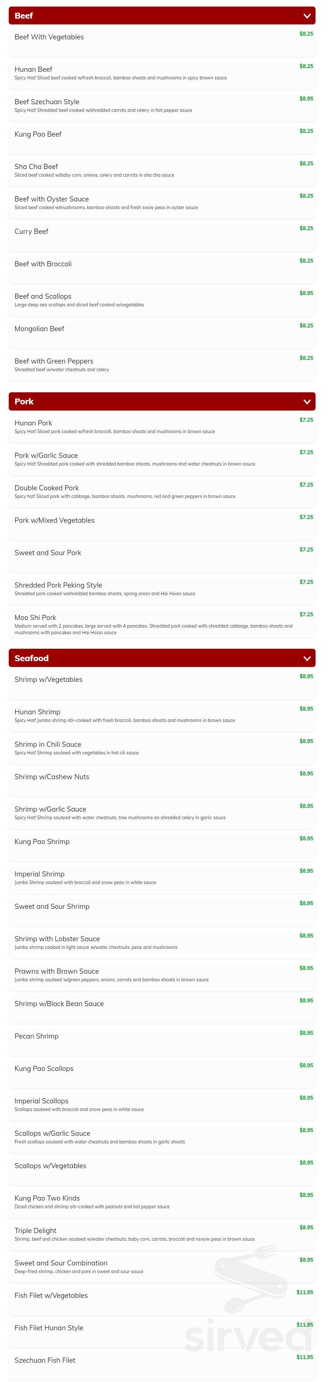Click the Sirved watermark logo
The height and width of the screenshot is (1382, 333).
(x=248, y=1331)
